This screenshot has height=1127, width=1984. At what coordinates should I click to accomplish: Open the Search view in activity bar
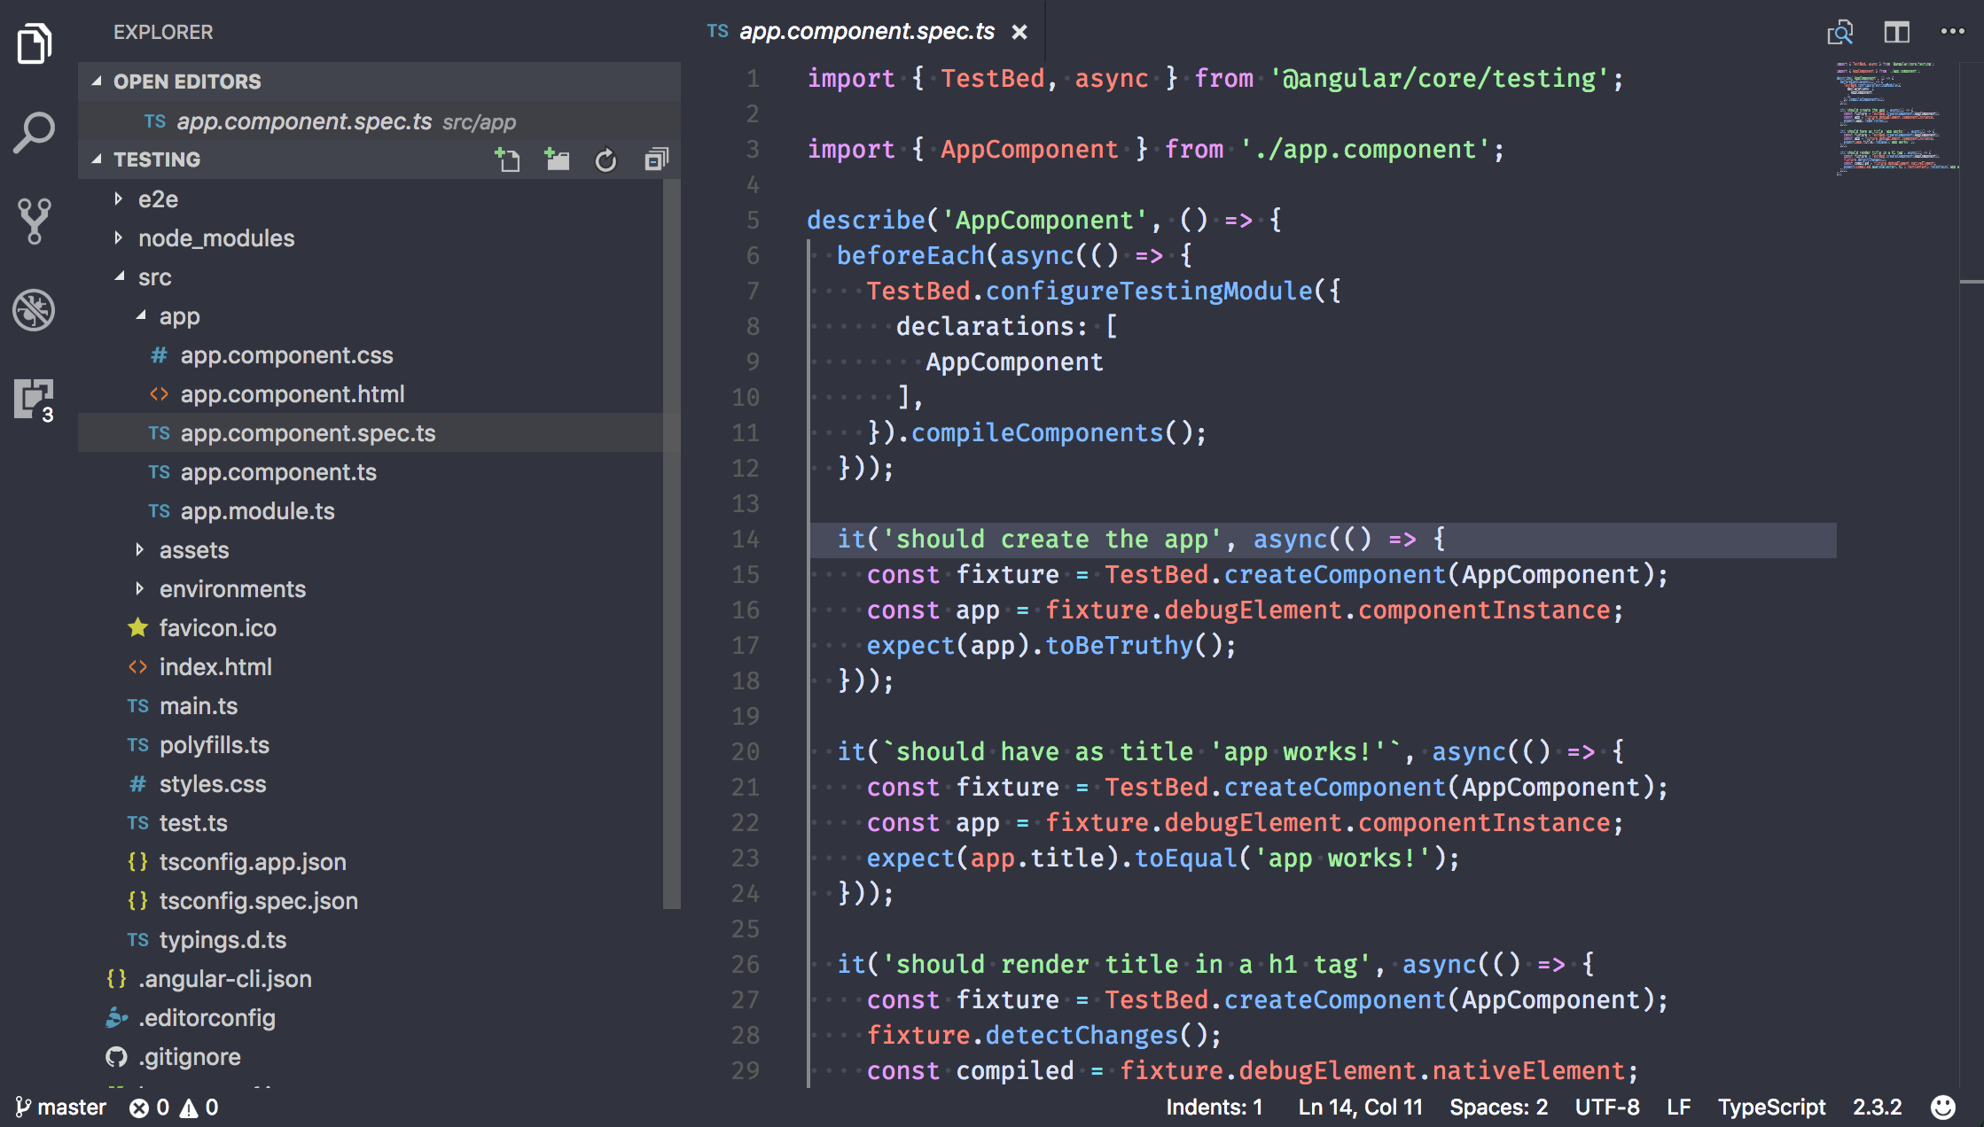click(35, 133)
